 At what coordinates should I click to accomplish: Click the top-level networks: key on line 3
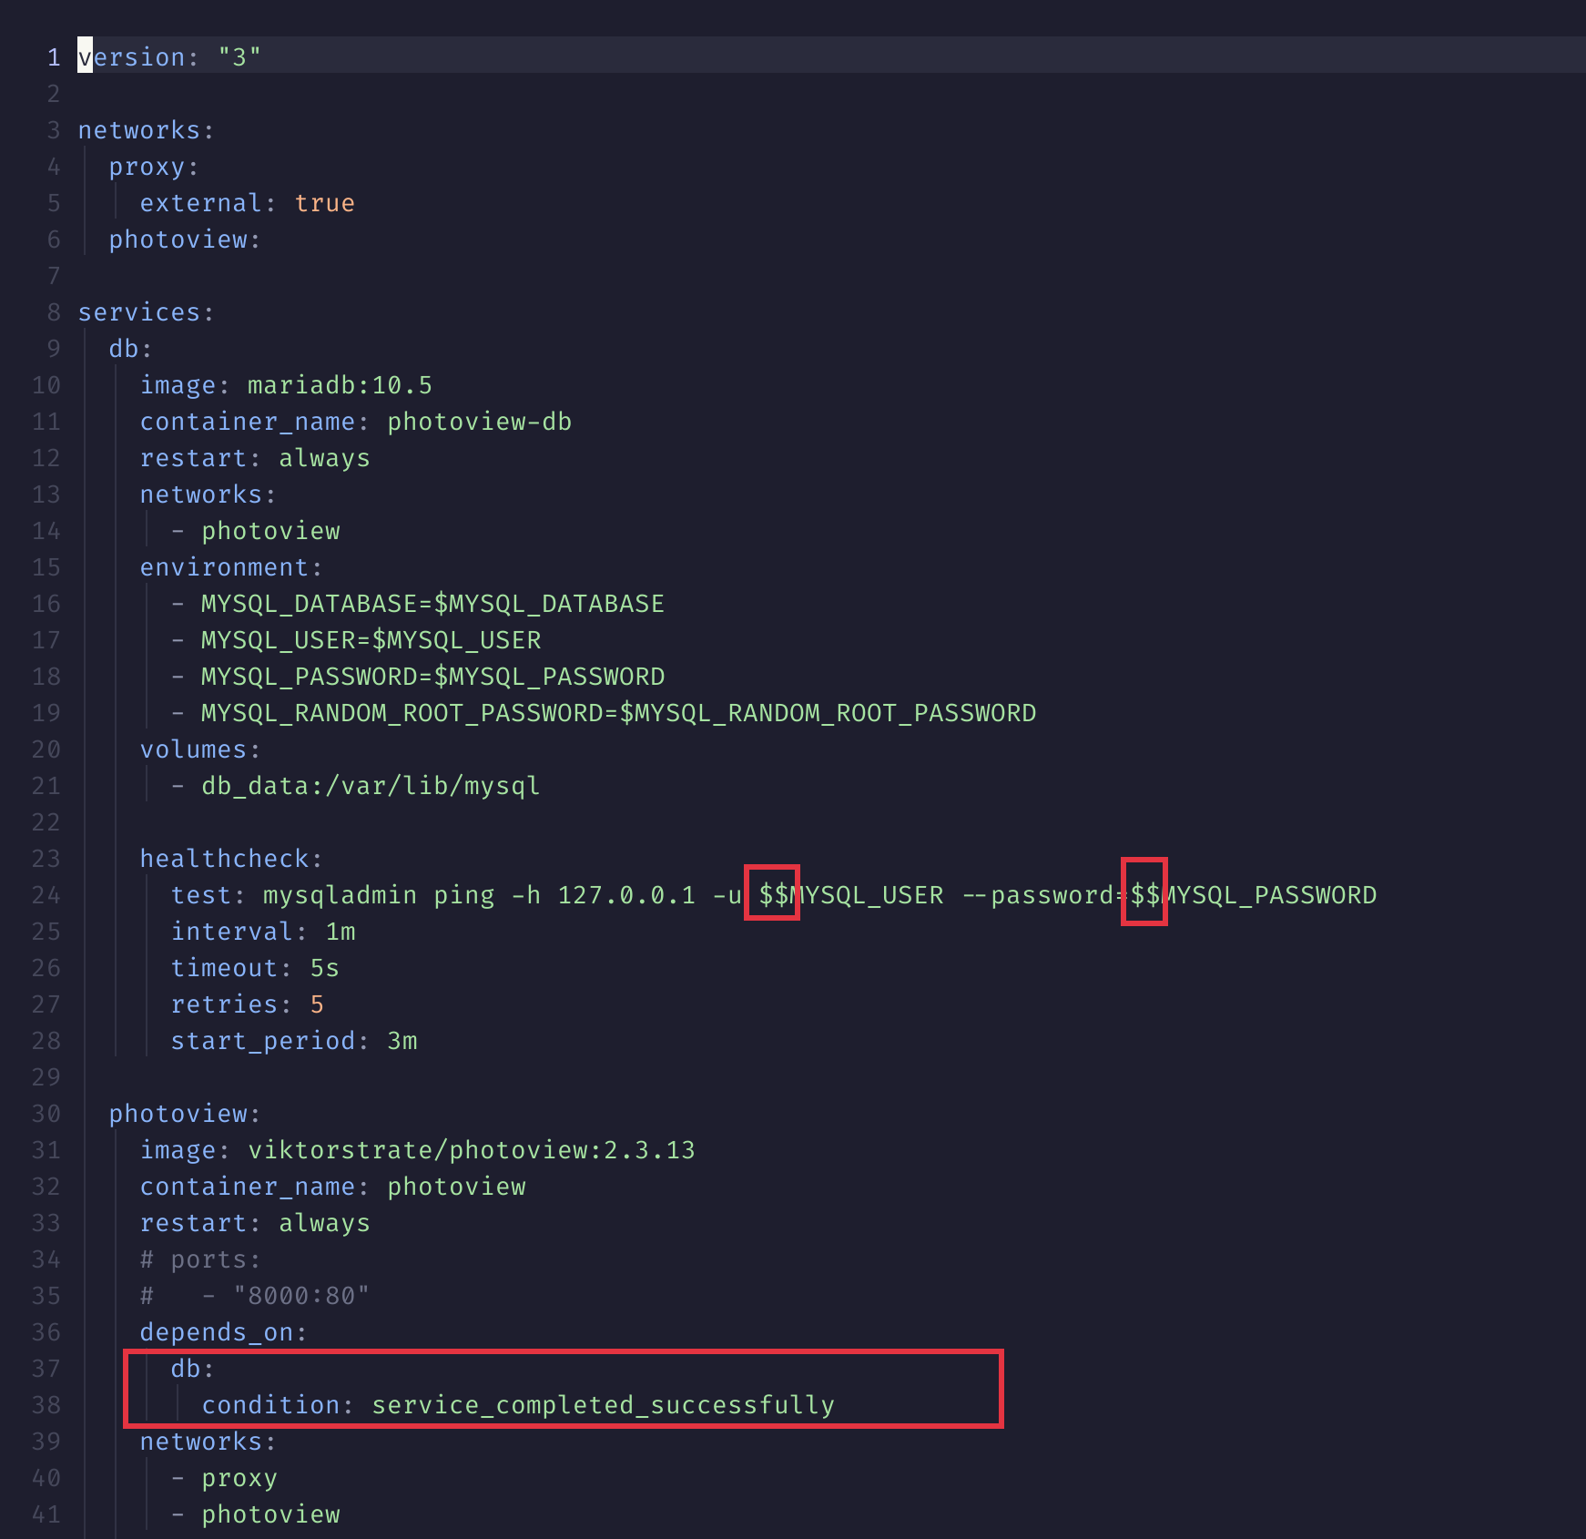pyautogui.click(x=144, y=129)
